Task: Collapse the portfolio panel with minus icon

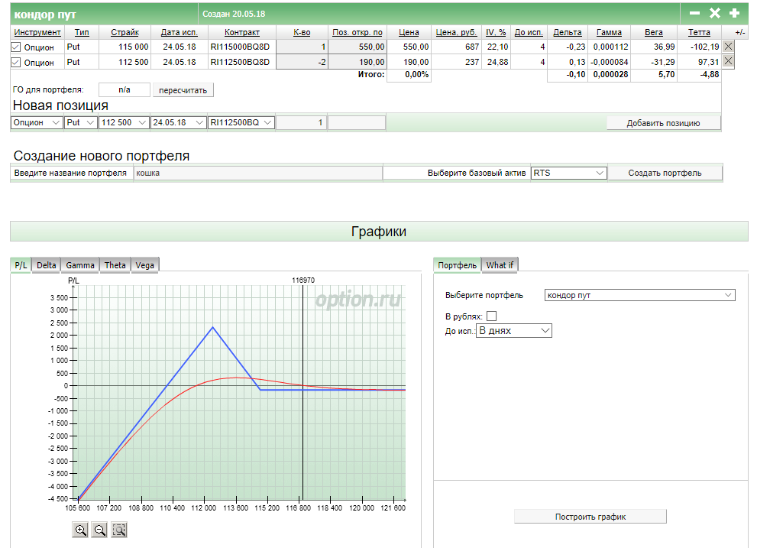Action: (694, 13)
